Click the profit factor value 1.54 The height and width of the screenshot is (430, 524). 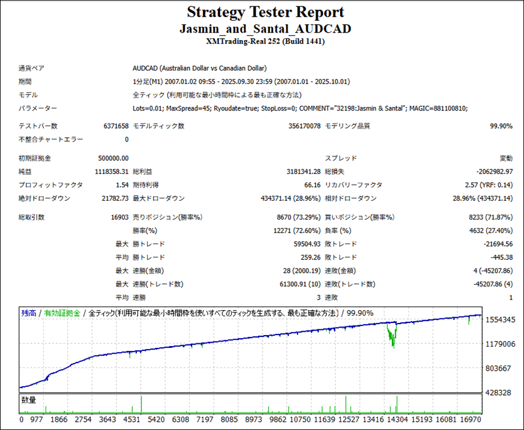121,185
